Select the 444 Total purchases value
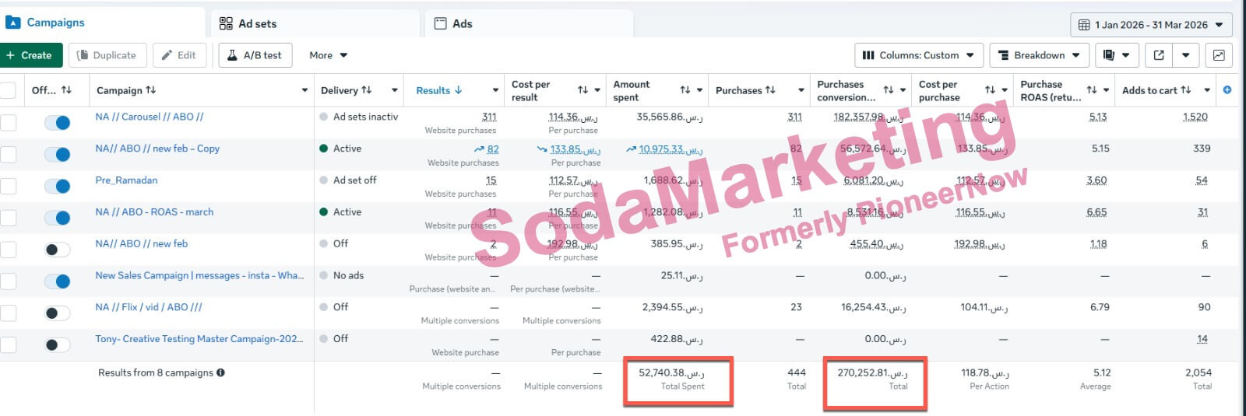1246x416 pixels. coord(797,372)
